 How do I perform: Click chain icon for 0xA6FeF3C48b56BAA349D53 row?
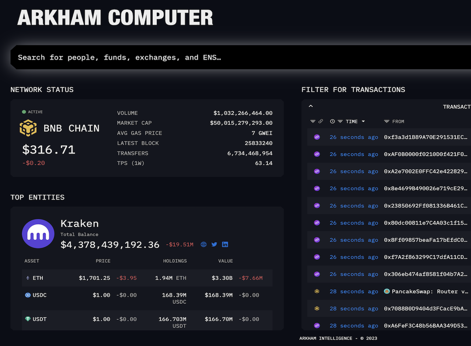coord(317,325)
